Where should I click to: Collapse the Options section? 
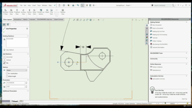coord(28,67)
